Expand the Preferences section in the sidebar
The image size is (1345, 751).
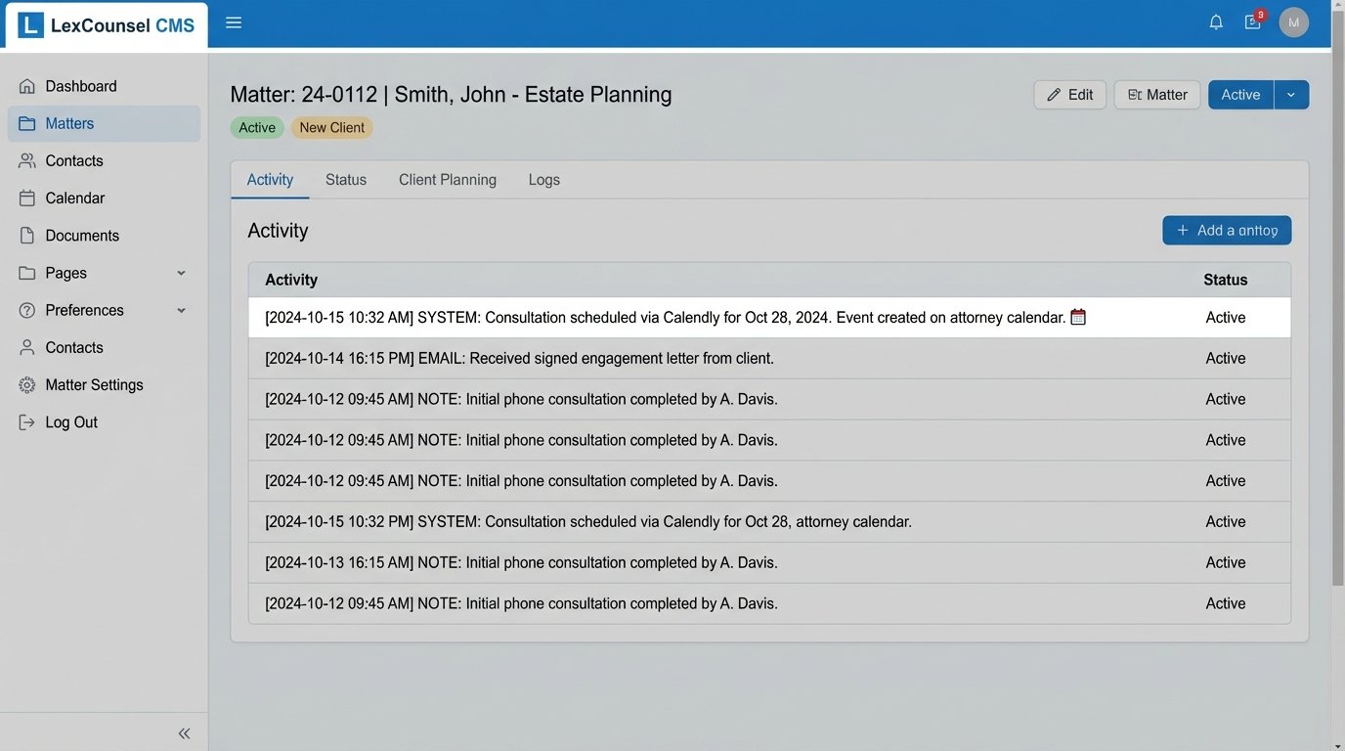click(x=181, y=310)
